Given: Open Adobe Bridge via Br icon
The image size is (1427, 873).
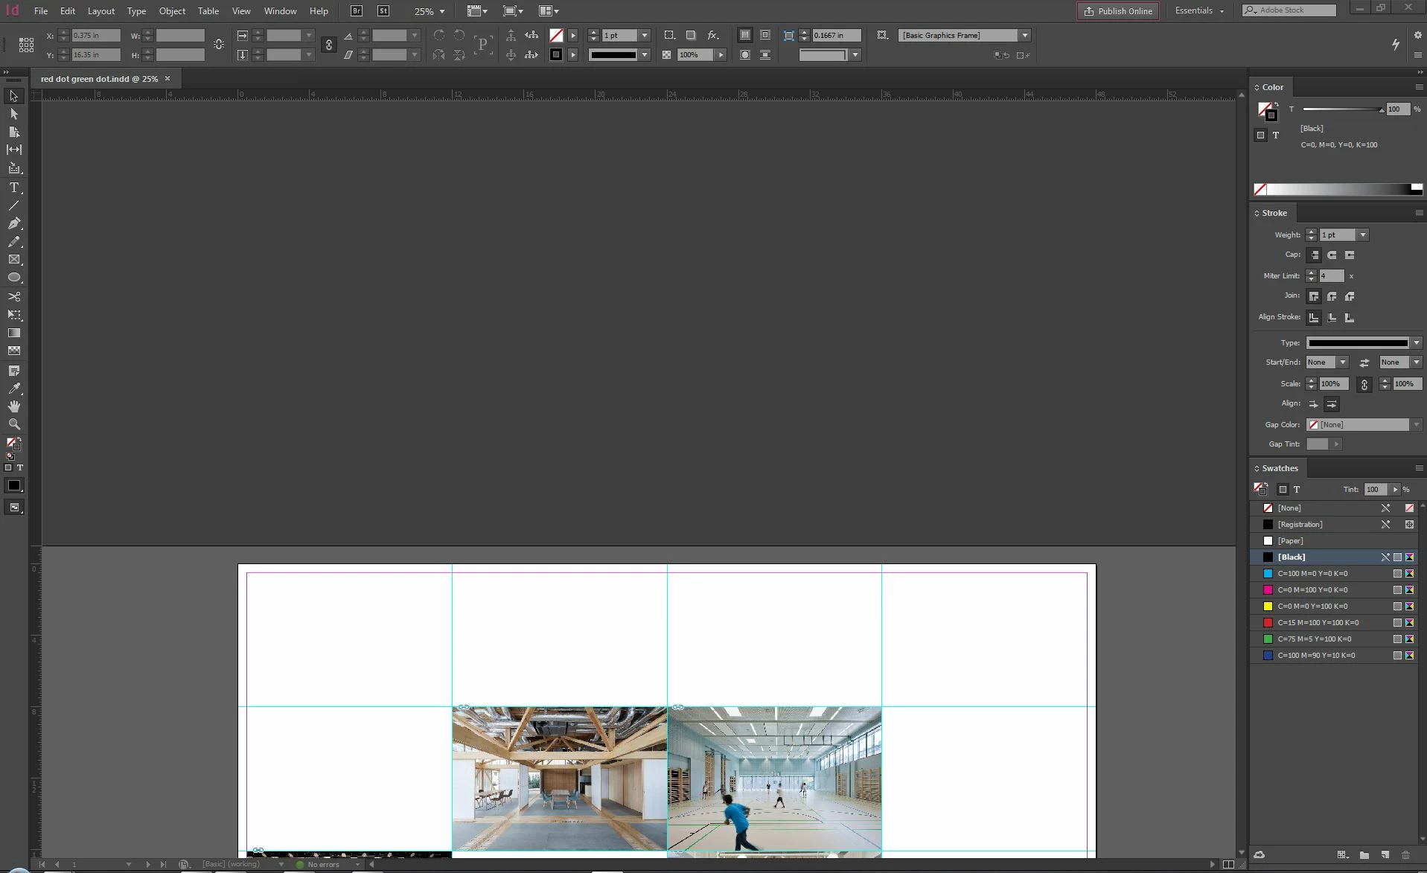Looking at the screenshot, I should coord(357,11).
